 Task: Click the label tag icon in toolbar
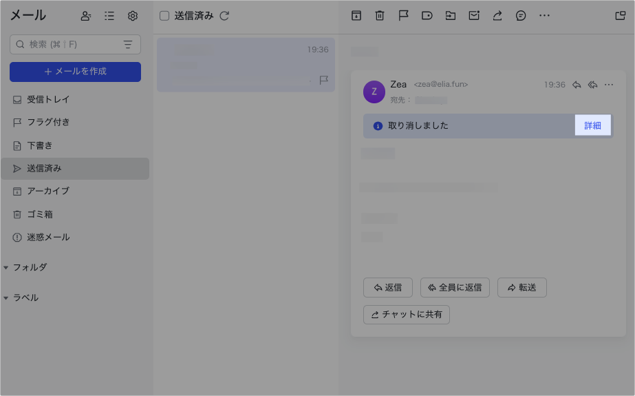point(427,16)
